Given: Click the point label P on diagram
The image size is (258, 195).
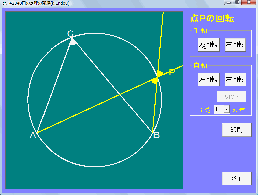Looking at the screenshot, I should (x=172, y=72).
